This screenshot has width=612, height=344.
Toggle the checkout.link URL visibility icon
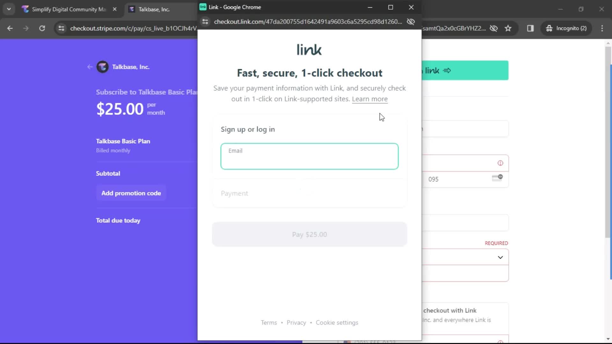411,21
